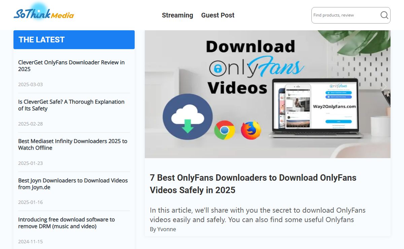Open free download software to remove DRM article
Viewport: 404px width, 249px height.
[67, 223]
